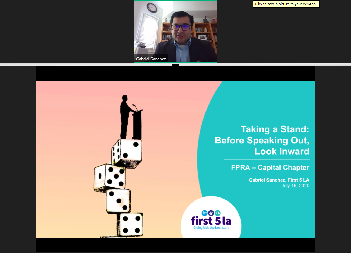Click the presenter line Gabriel Sanchez, First 5 LA

pyautogui.click(x=279, y=180)
